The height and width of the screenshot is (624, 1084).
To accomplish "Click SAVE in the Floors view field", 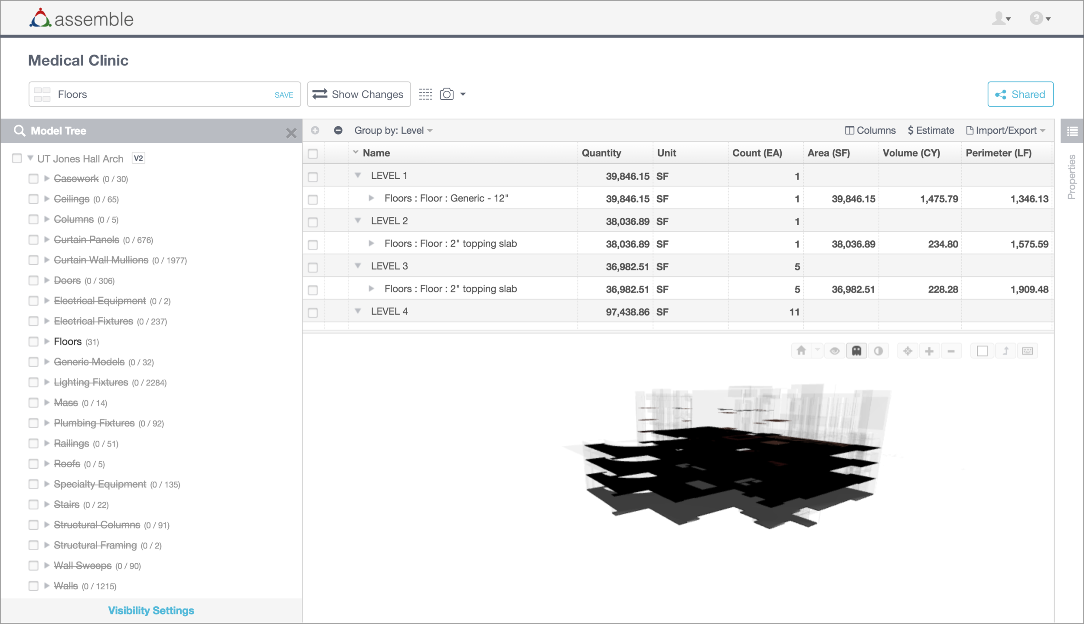I will coord(284,95).
